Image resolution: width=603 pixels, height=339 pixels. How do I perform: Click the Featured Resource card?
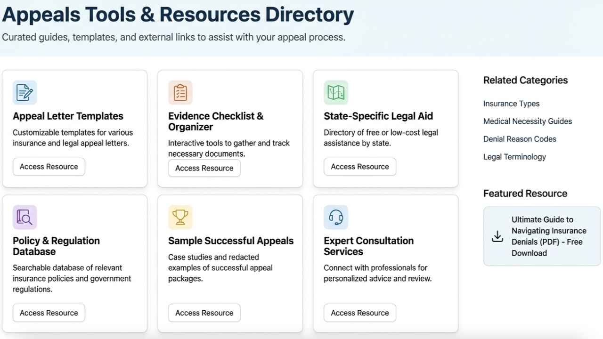click(x=542, y=236)
